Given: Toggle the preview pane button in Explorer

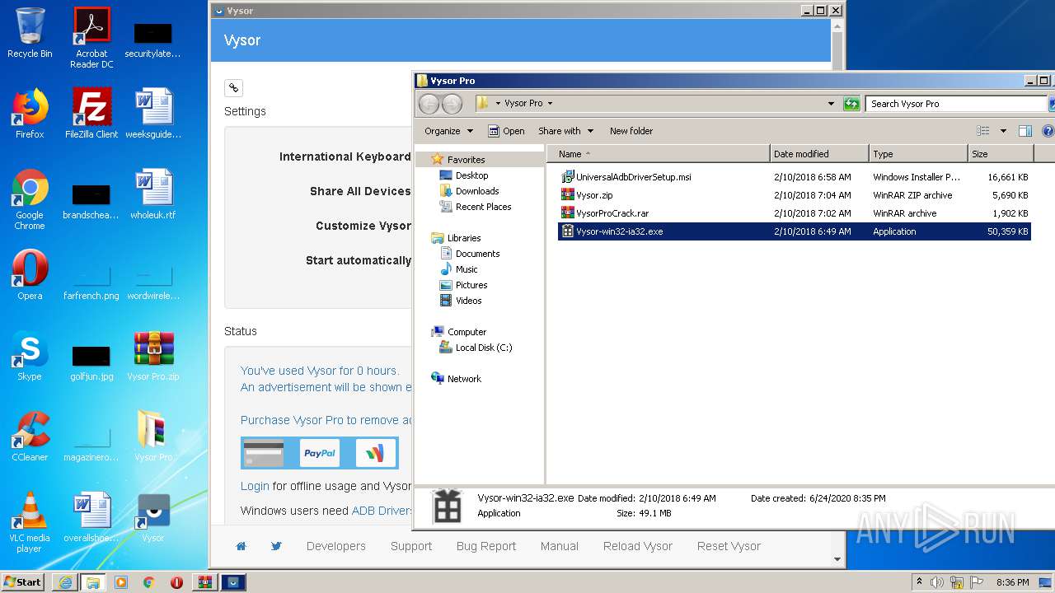Looking at the screenshot, I should tap(1025, 131).
